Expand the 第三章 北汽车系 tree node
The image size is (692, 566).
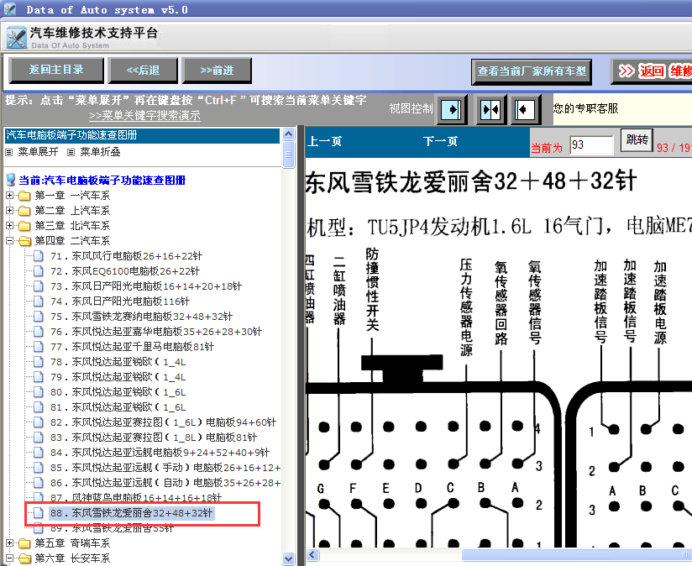coord(10,225)
